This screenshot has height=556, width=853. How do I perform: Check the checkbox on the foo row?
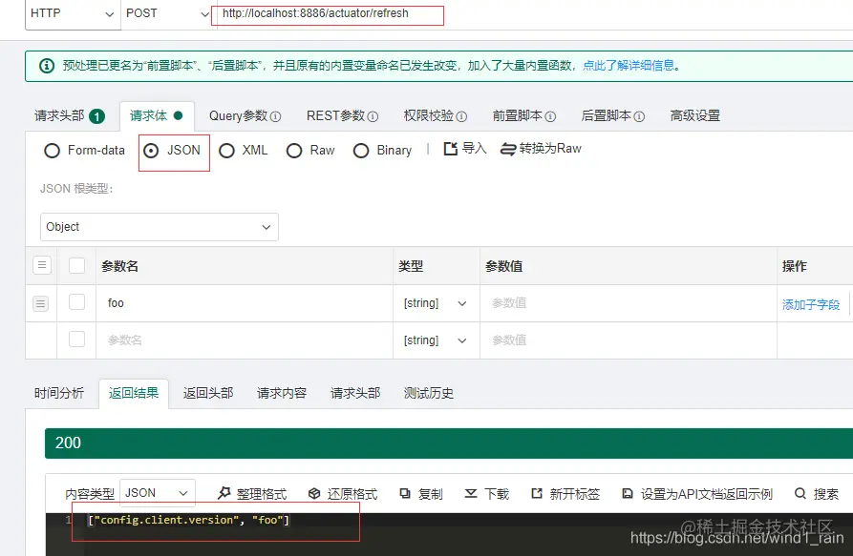tap(76, 302)
